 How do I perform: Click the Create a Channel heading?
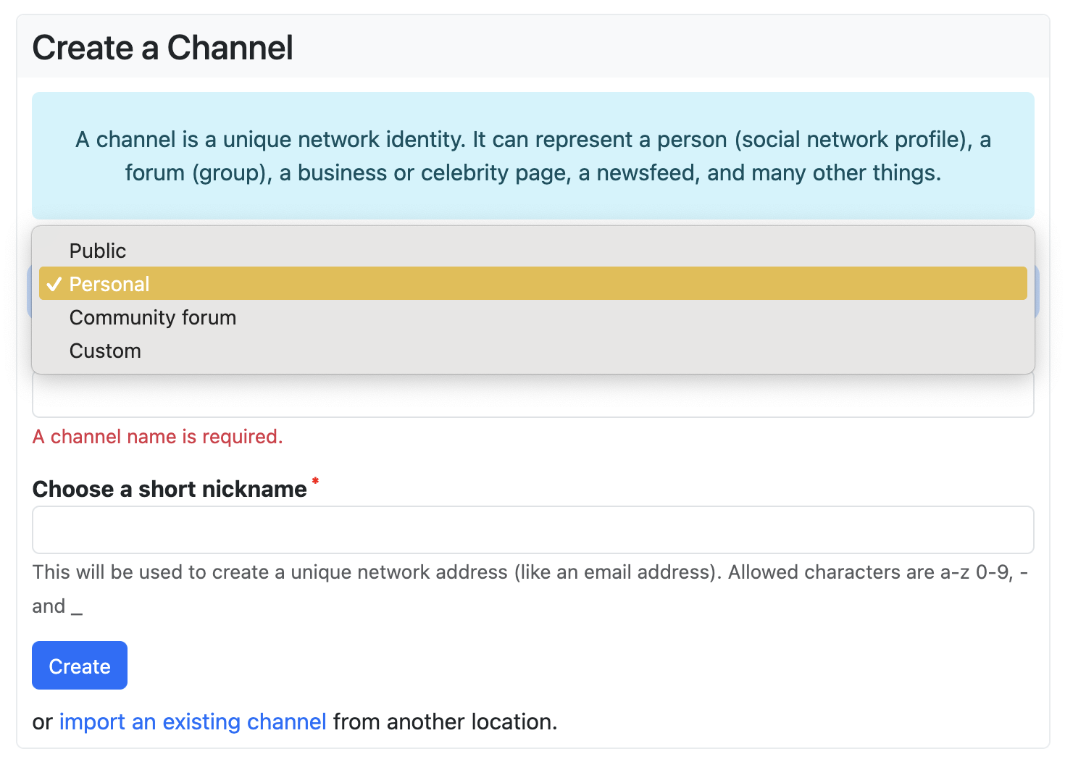point(163,48)
